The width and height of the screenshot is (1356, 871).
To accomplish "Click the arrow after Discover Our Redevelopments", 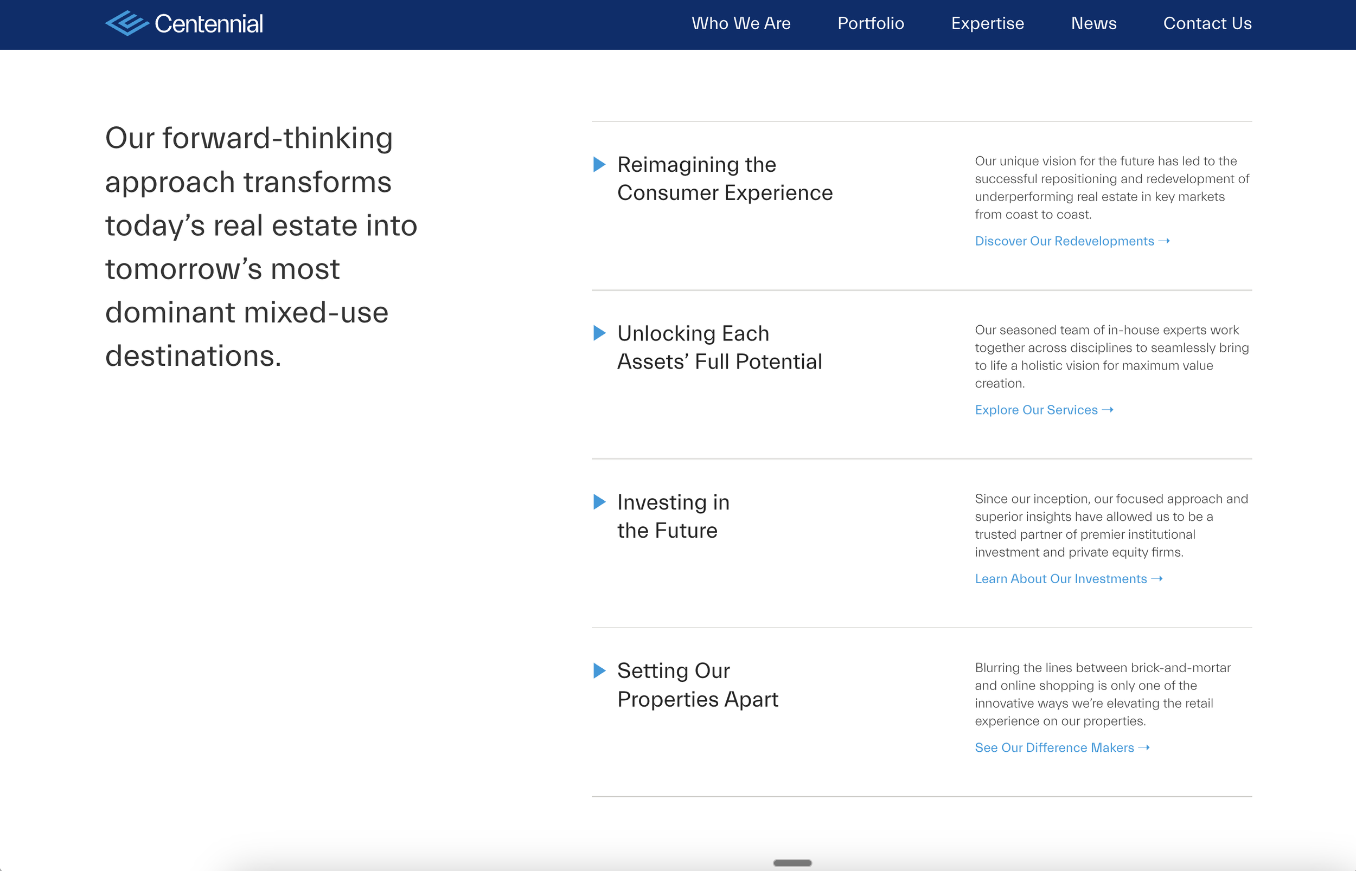I will pos(1164,241).
